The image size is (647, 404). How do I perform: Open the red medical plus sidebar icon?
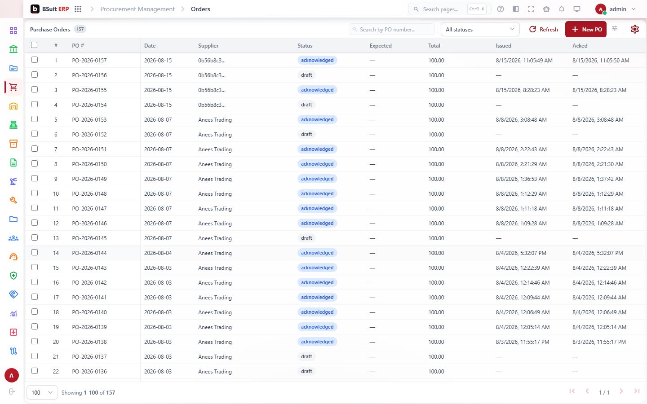pos(13,332)
